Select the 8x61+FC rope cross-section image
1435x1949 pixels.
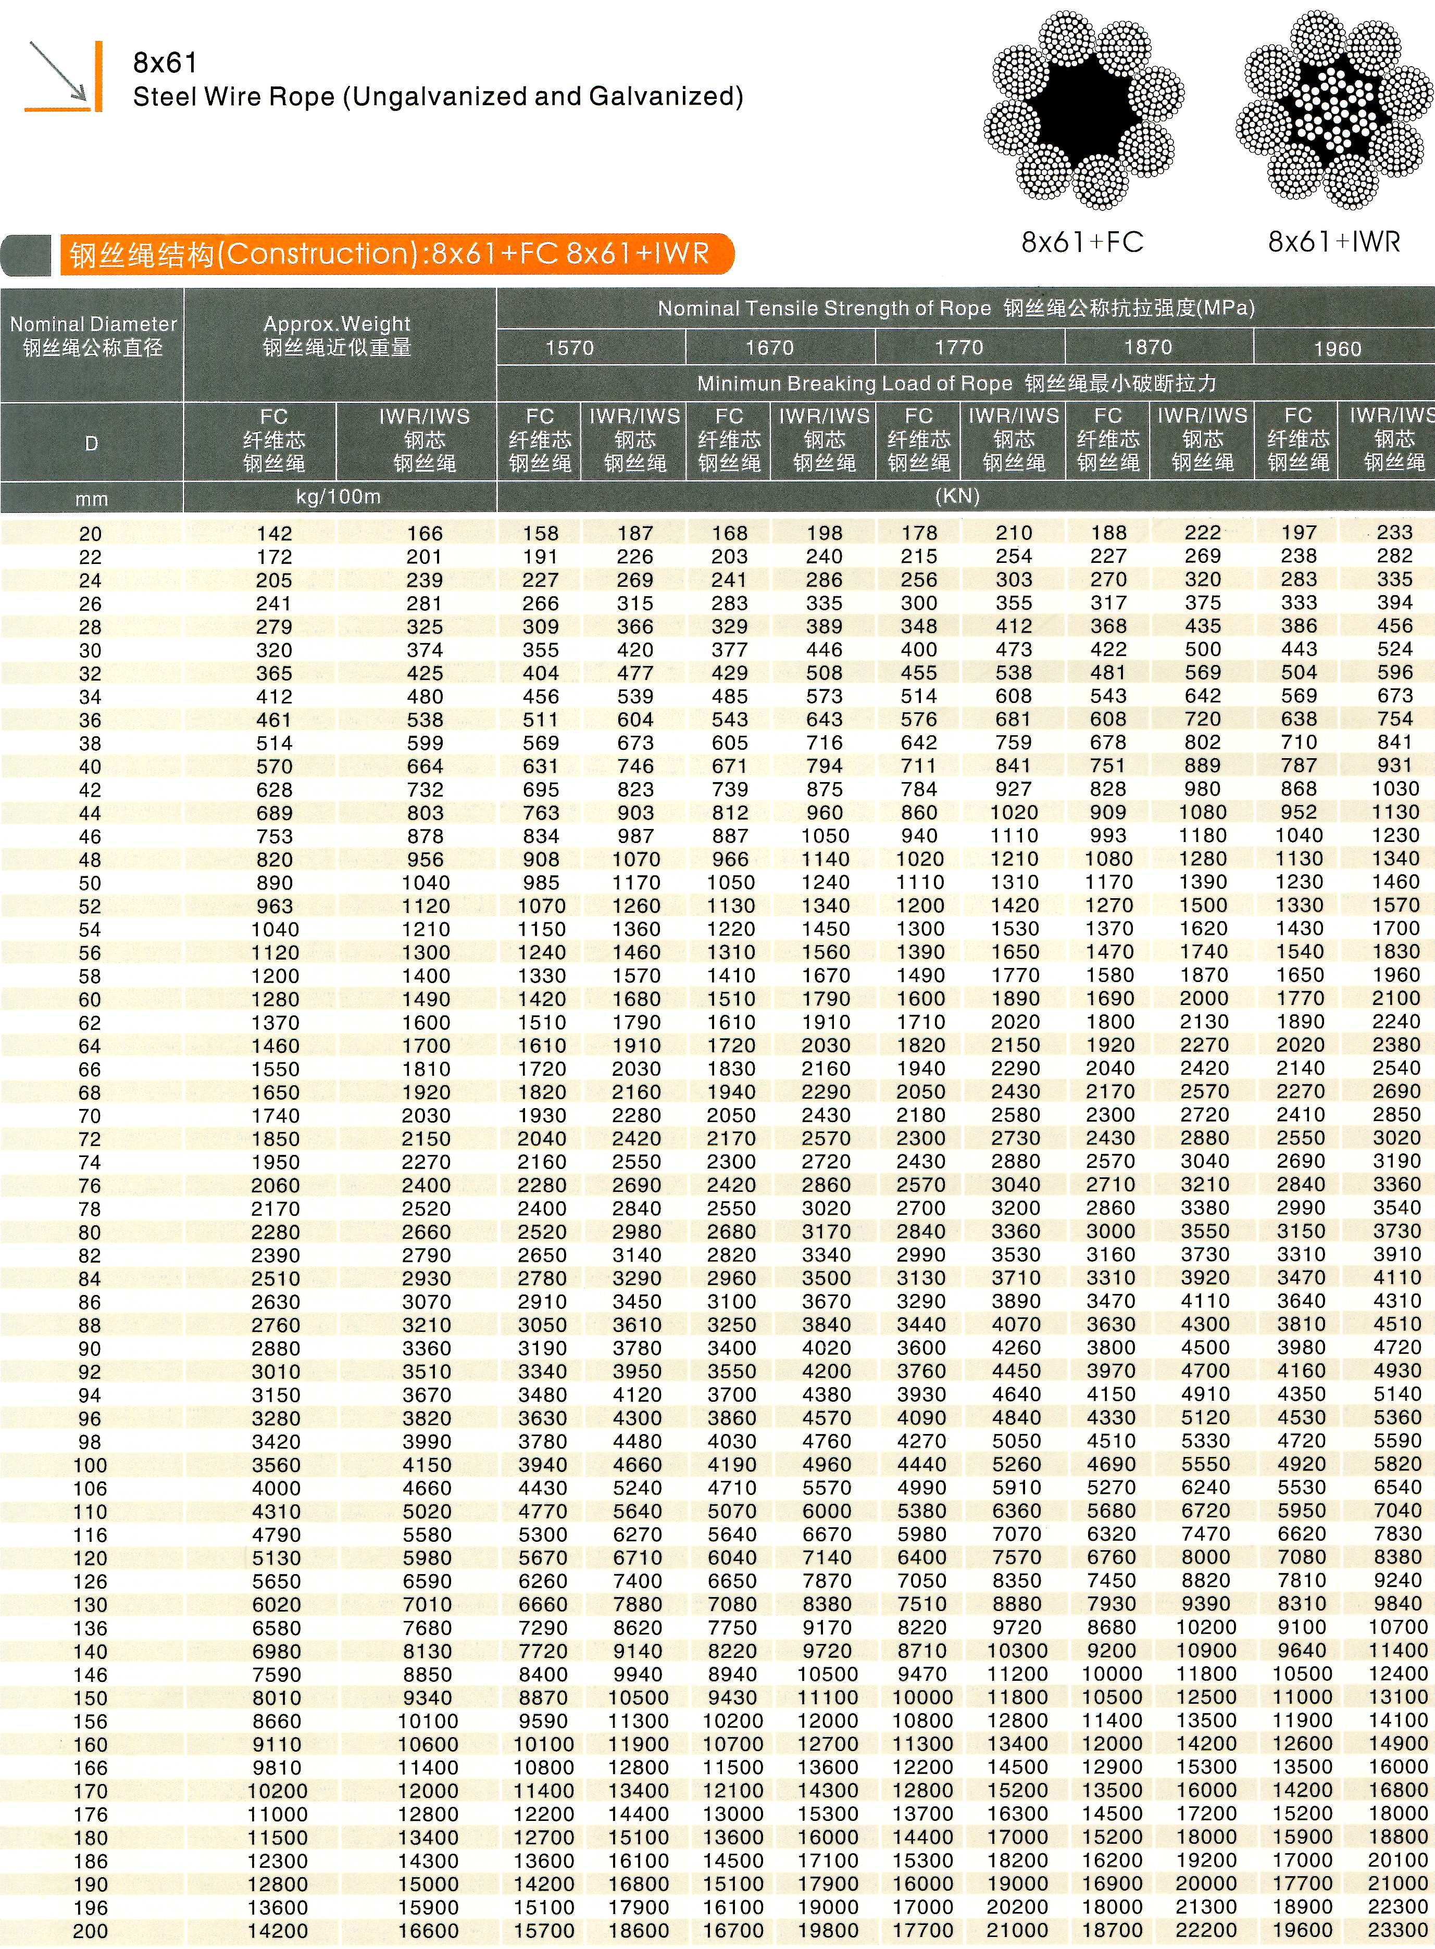1083,110
